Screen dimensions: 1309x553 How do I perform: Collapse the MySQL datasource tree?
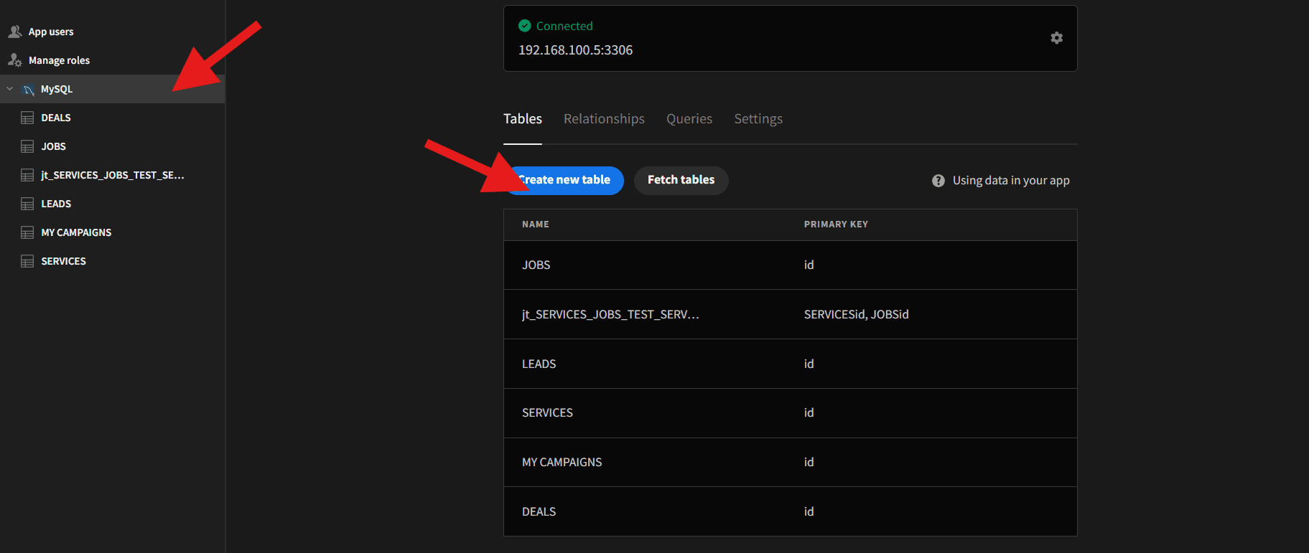click(x=10, y=89)
